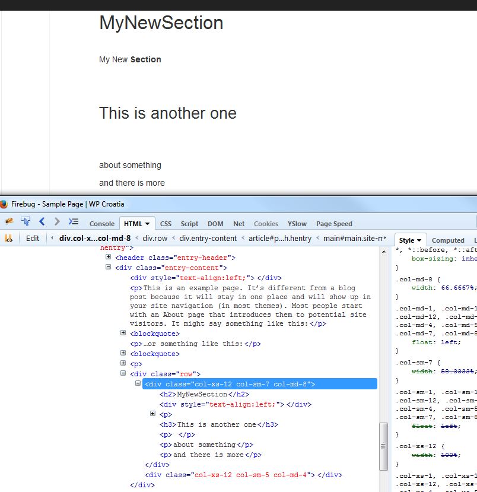Open the YSlow tab

click(x=297, y=224)
